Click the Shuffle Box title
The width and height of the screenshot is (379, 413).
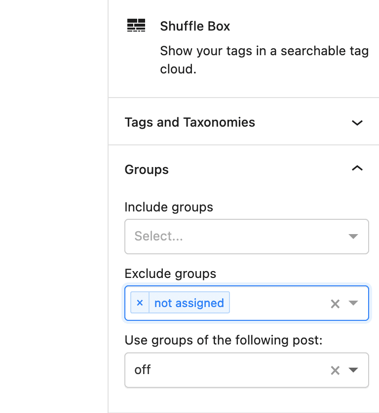click(195, 26)
